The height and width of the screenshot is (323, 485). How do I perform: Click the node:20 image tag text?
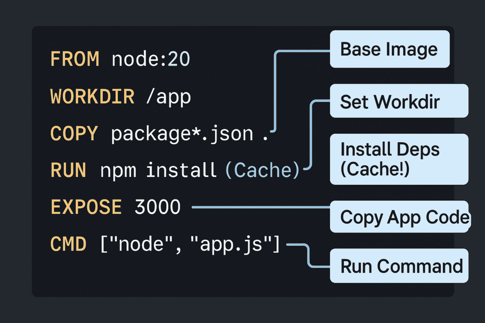tap(151, 59)
